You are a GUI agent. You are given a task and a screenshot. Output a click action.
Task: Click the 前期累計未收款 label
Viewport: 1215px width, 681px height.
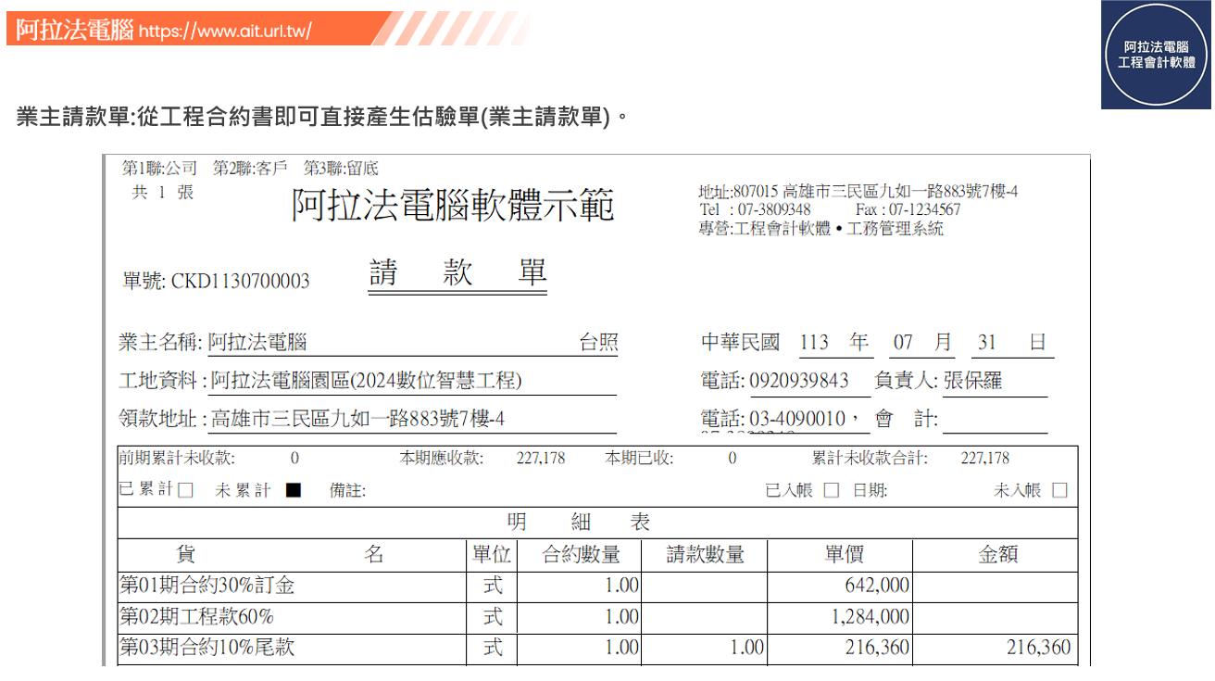pyautogui.click(x=176, y=458)
